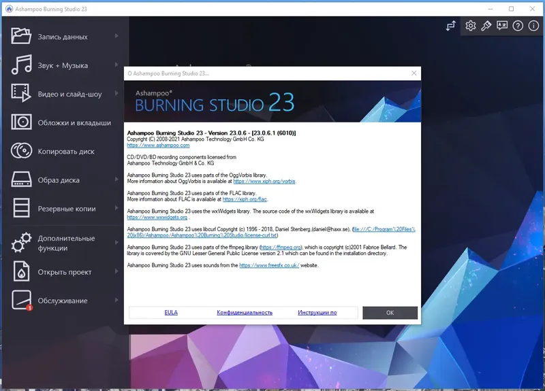Expand the Открыть проект submenu arrow

pos(116,271)
